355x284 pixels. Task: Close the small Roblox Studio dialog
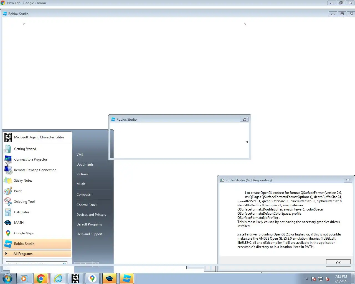244,120
